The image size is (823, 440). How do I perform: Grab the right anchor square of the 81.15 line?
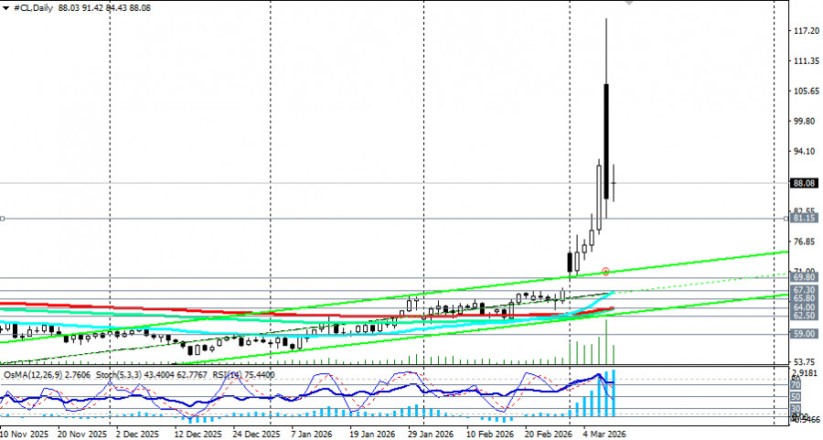(x=786, y=219)
